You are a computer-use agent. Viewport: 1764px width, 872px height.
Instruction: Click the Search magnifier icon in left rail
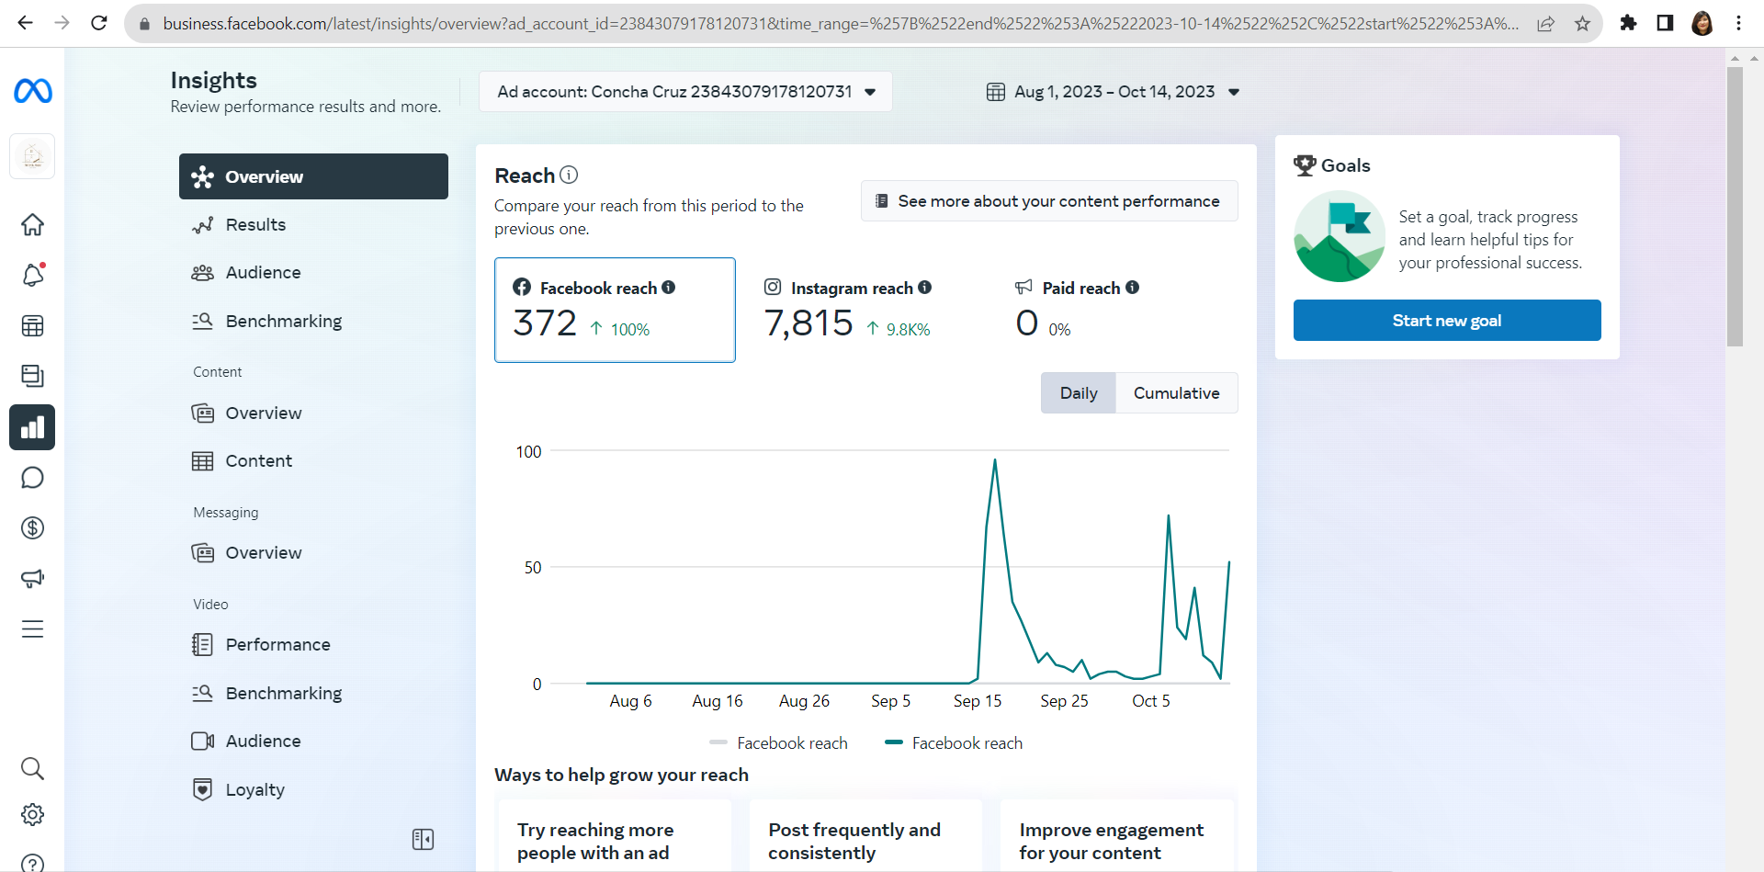point(32,768)
